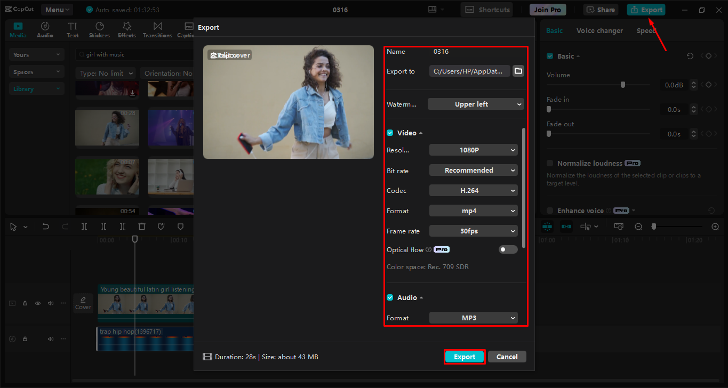This screenshot has height=388, width=728.
Task: Uncheck the Video export checkbox
Action: tap(390, 132)
